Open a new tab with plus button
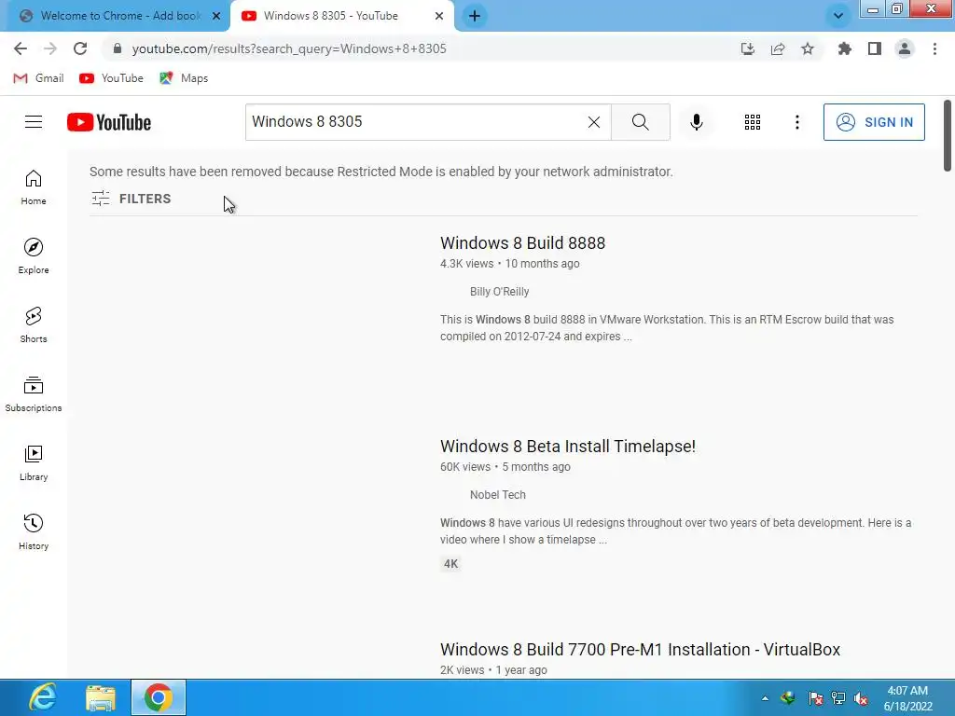 475,16
